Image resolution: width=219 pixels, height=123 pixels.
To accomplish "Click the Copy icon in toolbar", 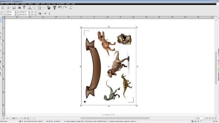I will coord(35,8).
